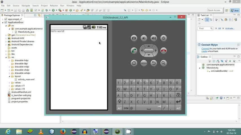Collapse ApplicationError project
The width and height of the screenshot is (241, 135).
[x=3, y=22]
